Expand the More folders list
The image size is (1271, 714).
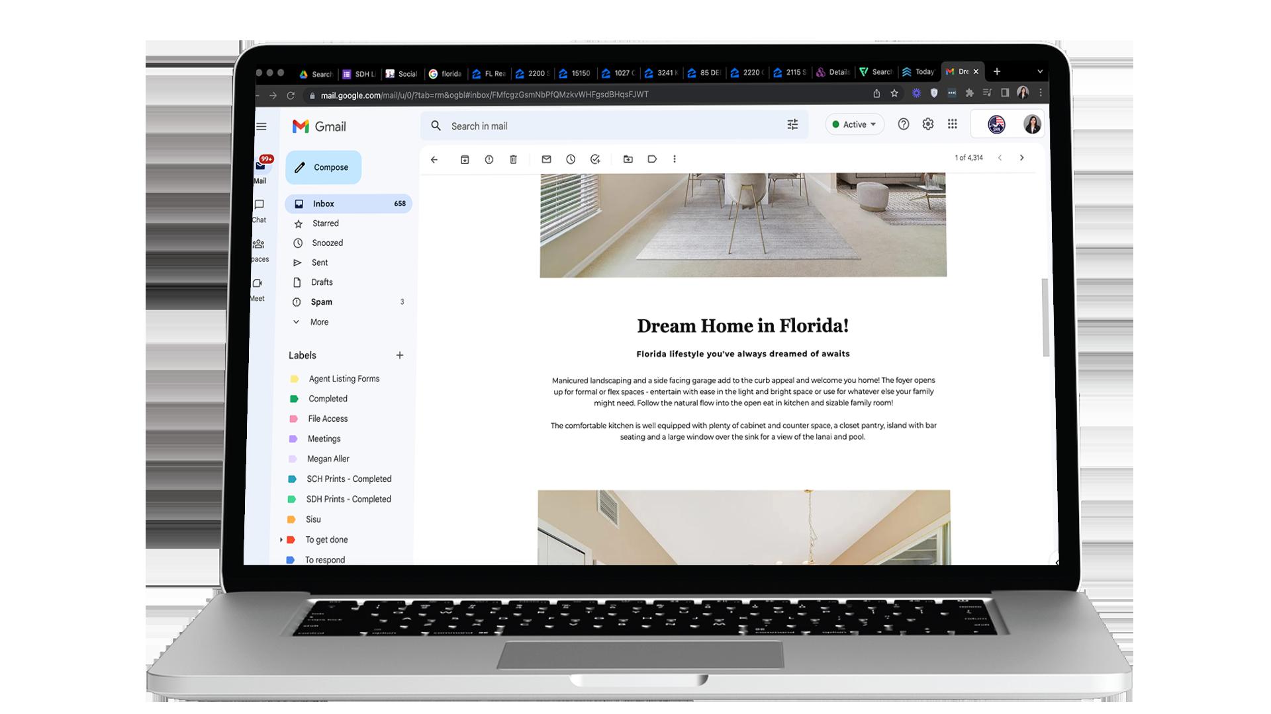click(x=318, y=322)
